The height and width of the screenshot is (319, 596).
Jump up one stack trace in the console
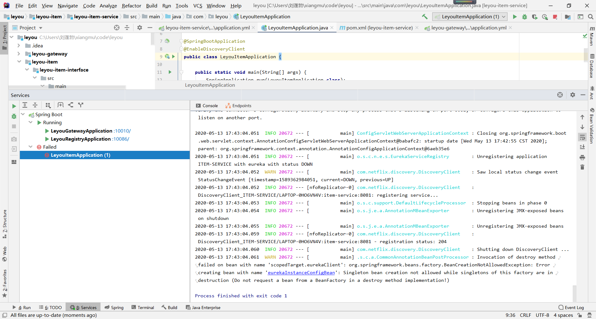(x=582, y=117)
